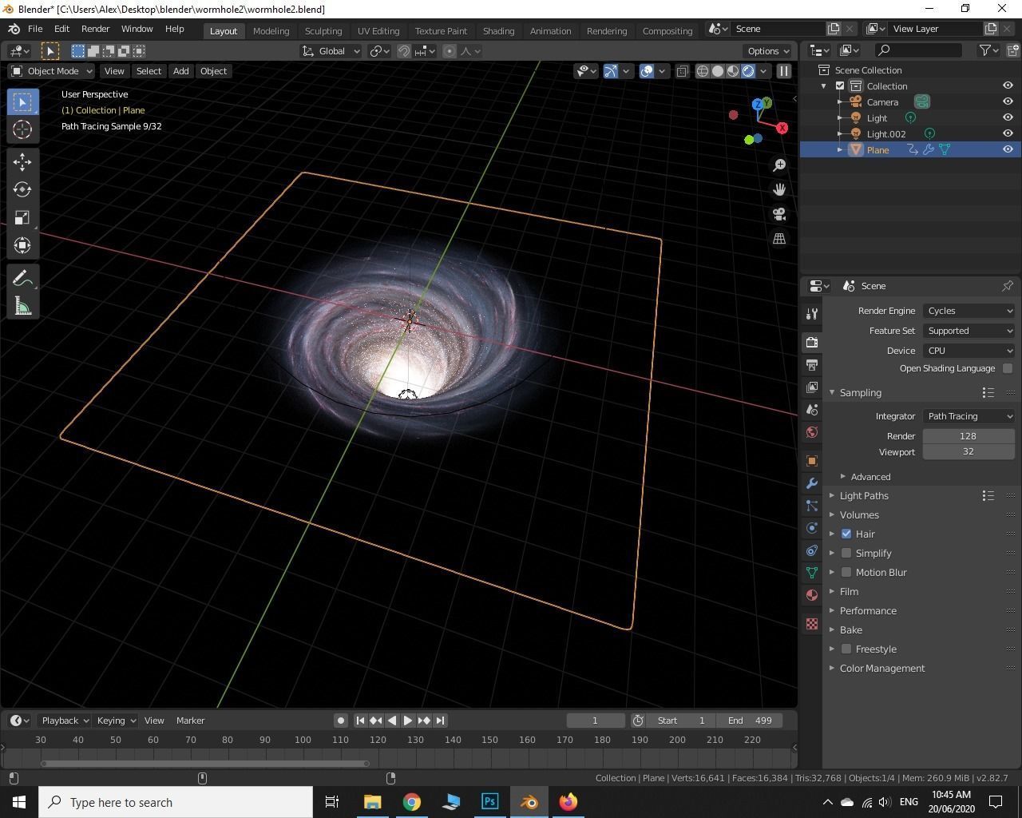This screenshot has height=818, width=1022.
Task: Change Device using the CPU dropdown
Action: pos(968,350)
